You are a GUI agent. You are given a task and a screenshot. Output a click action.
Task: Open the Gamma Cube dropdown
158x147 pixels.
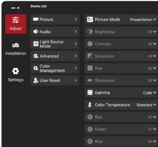pyautogui.click(x=150, y=93)
